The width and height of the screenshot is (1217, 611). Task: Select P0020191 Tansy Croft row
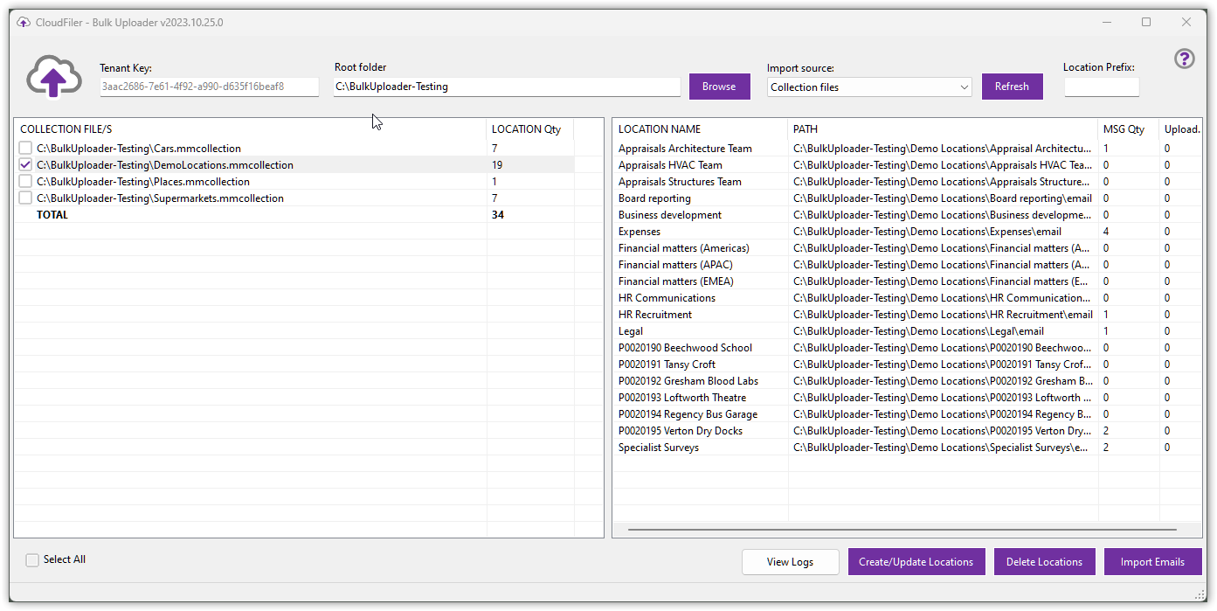click(907, 365)
